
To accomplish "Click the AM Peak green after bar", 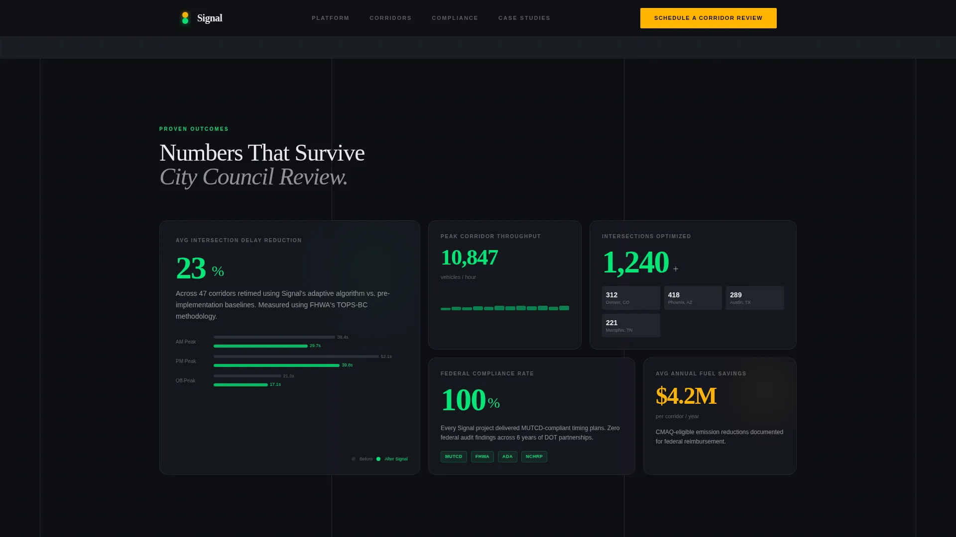I will (260, 346).
